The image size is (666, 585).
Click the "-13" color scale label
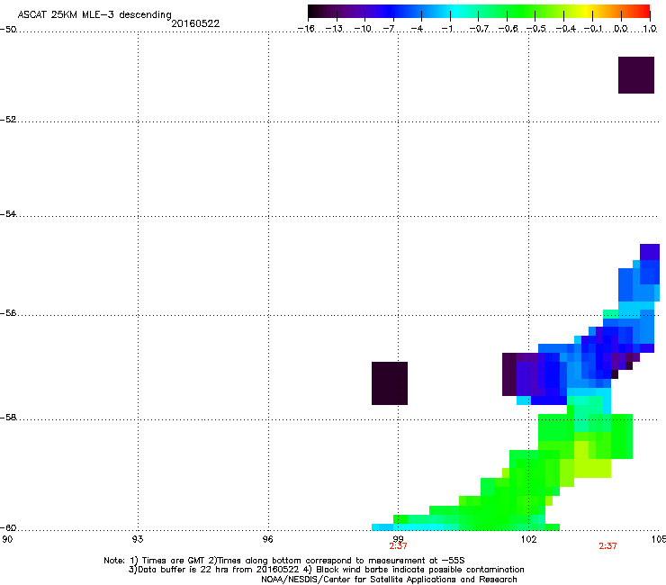pos(334,29)
